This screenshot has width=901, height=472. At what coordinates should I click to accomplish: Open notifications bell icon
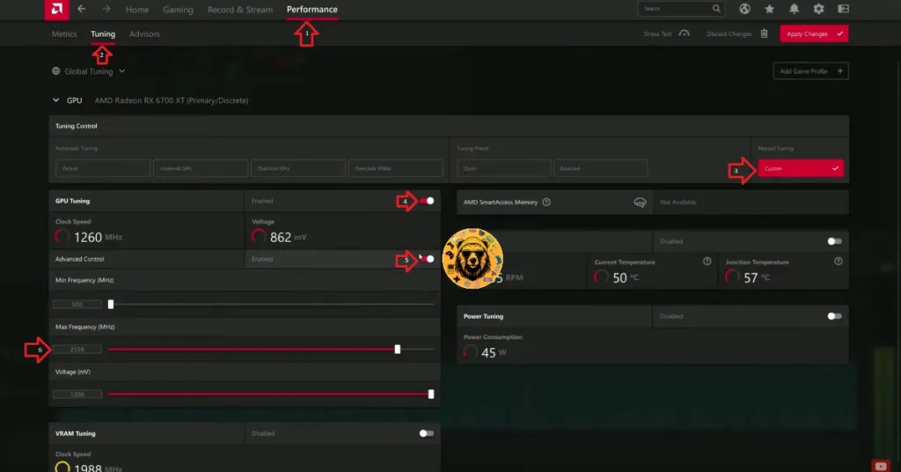[x=795, y=9]
